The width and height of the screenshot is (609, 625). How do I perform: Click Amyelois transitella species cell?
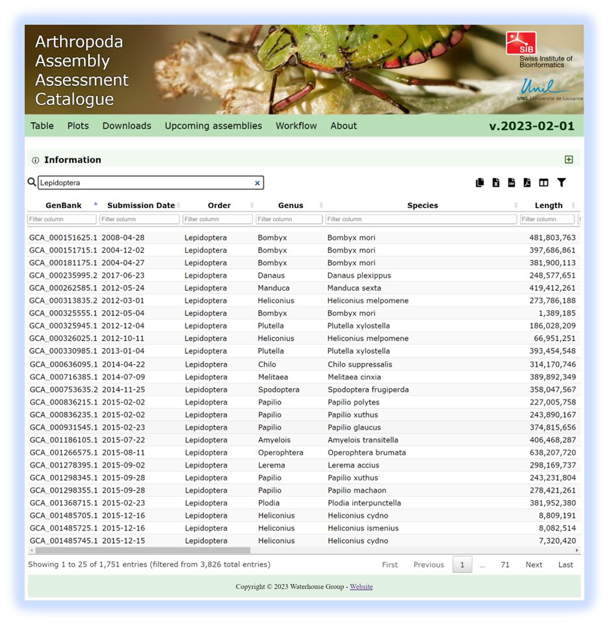click(x=363, y=440)
